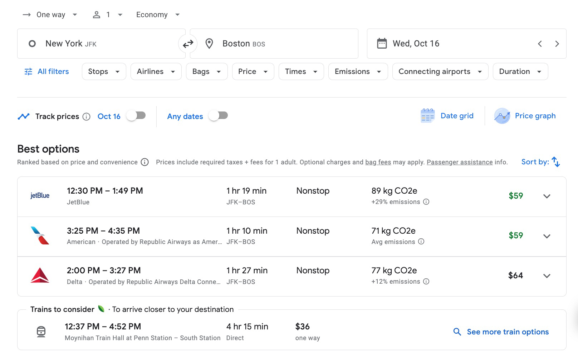Click See more train options
The image size is (578, 358).
(508, 332)
